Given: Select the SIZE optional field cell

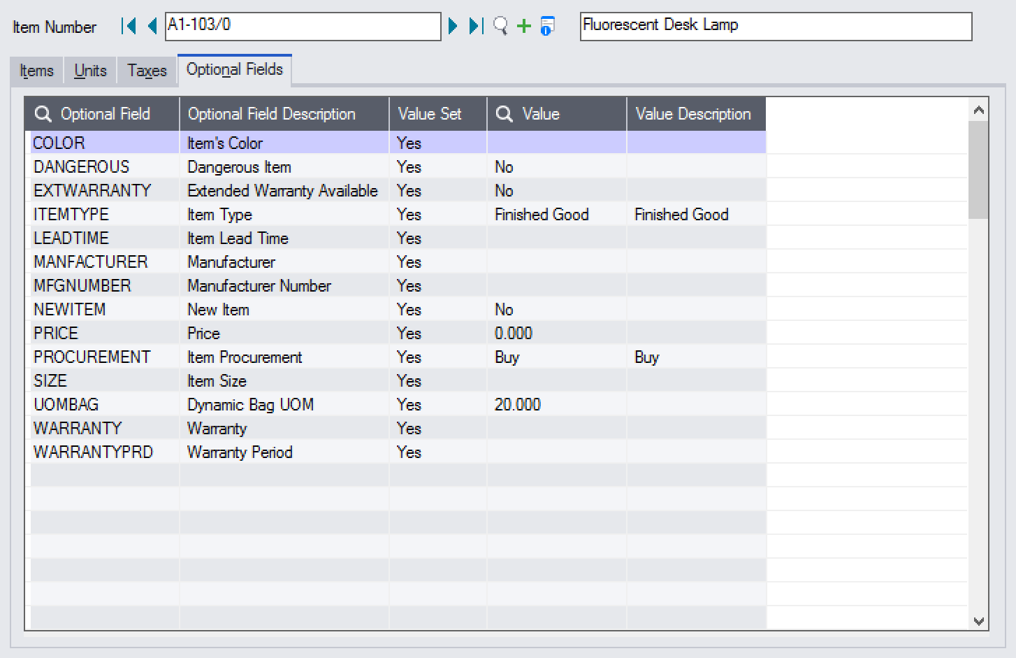Looking at the screenshot, I should [105, 380].
